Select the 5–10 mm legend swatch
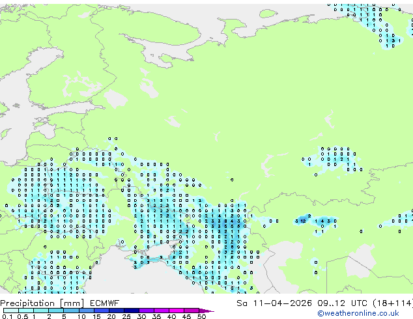 pyautogui.click(x=71, y=311)
